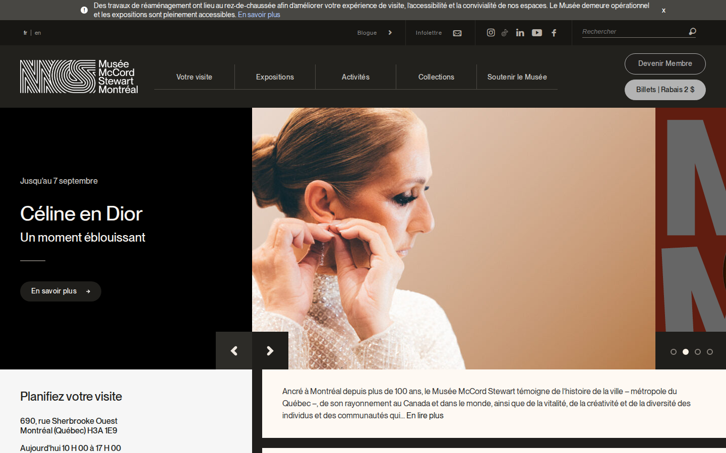Select the first carousel slide dot
The width and height of the screenshot is (726, 453).
(x=674, y=352)
